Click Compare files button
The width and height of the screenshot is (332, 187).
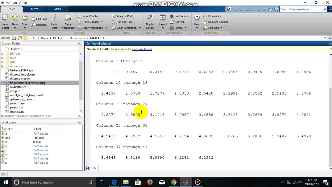39,25
